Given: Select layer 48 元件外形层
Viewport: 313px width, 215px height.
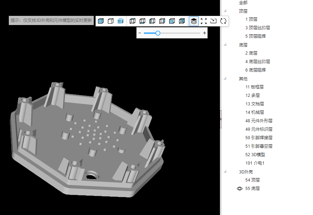Looking at the screenshot, I should coord(259,121).
